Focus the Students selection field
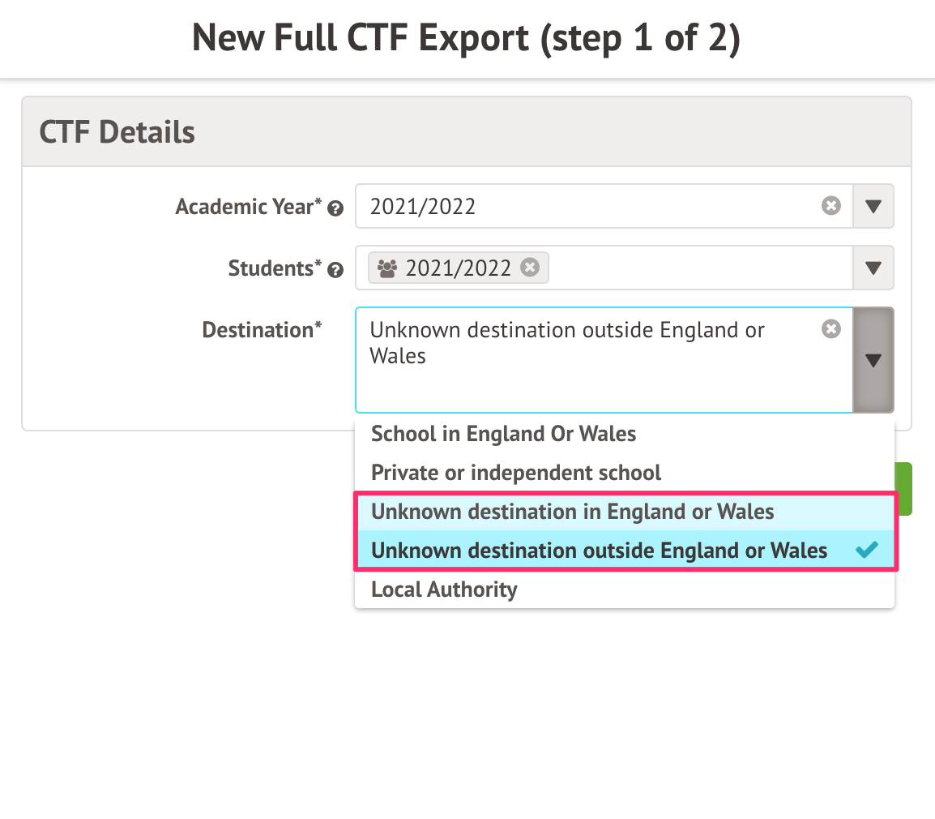Screen dimensions: 935x819 click(697, 268)
